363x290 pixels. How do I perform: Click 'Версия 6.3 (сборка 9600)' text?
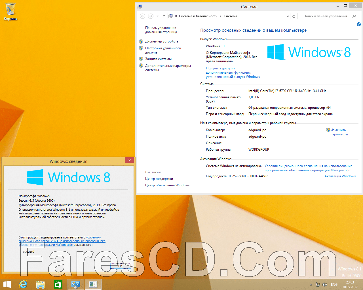[37, 201]
